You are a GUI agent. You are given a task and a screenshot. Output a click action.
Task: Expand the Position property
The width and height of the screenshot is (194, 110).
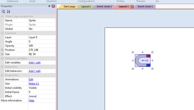[x=2, y=50]
